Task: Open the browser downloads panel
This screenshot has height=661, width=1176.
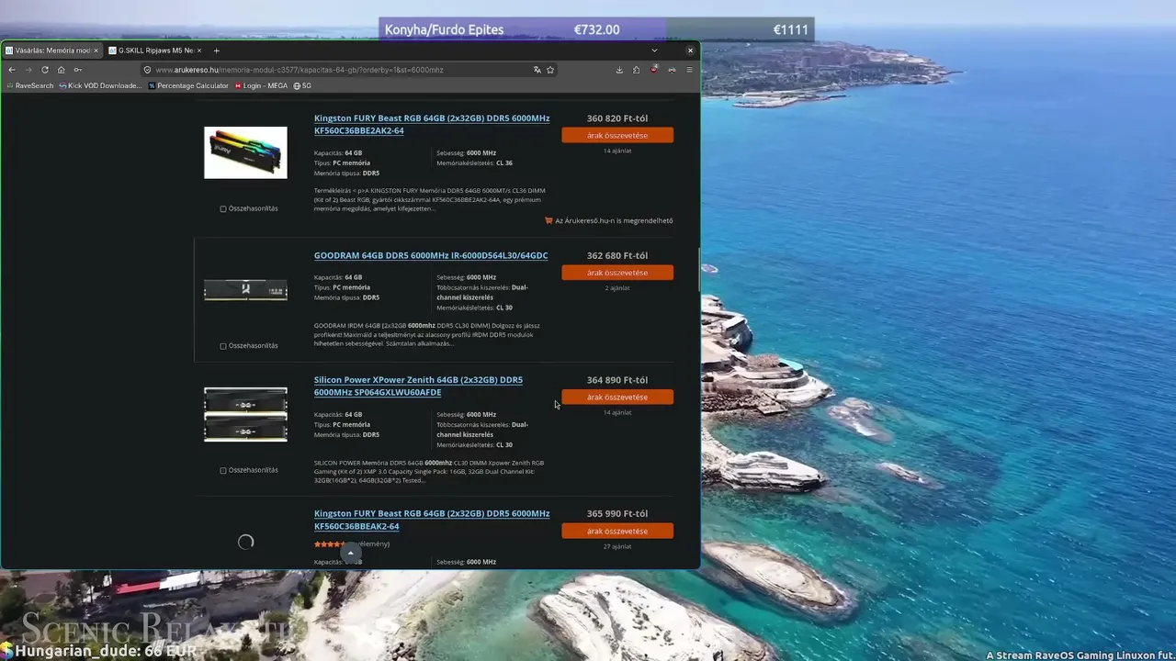Action: click(x=619, y=70)
